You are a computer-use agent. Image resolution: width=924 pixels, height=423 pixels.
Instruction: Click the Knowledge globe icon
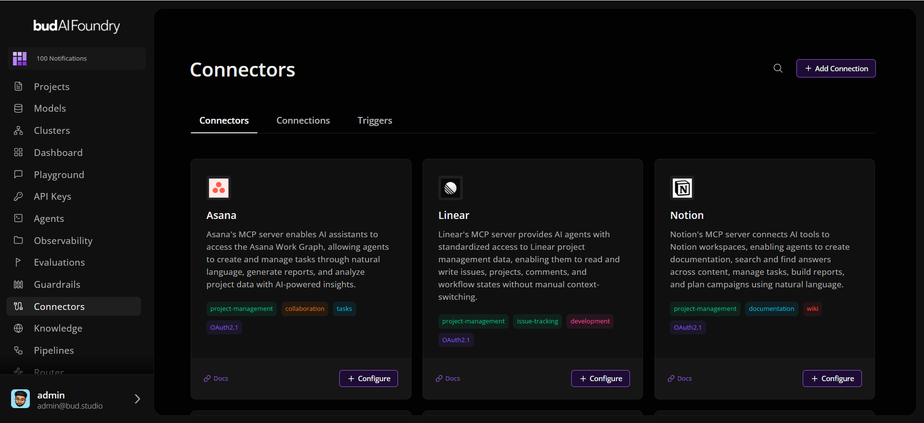point(18,328)
